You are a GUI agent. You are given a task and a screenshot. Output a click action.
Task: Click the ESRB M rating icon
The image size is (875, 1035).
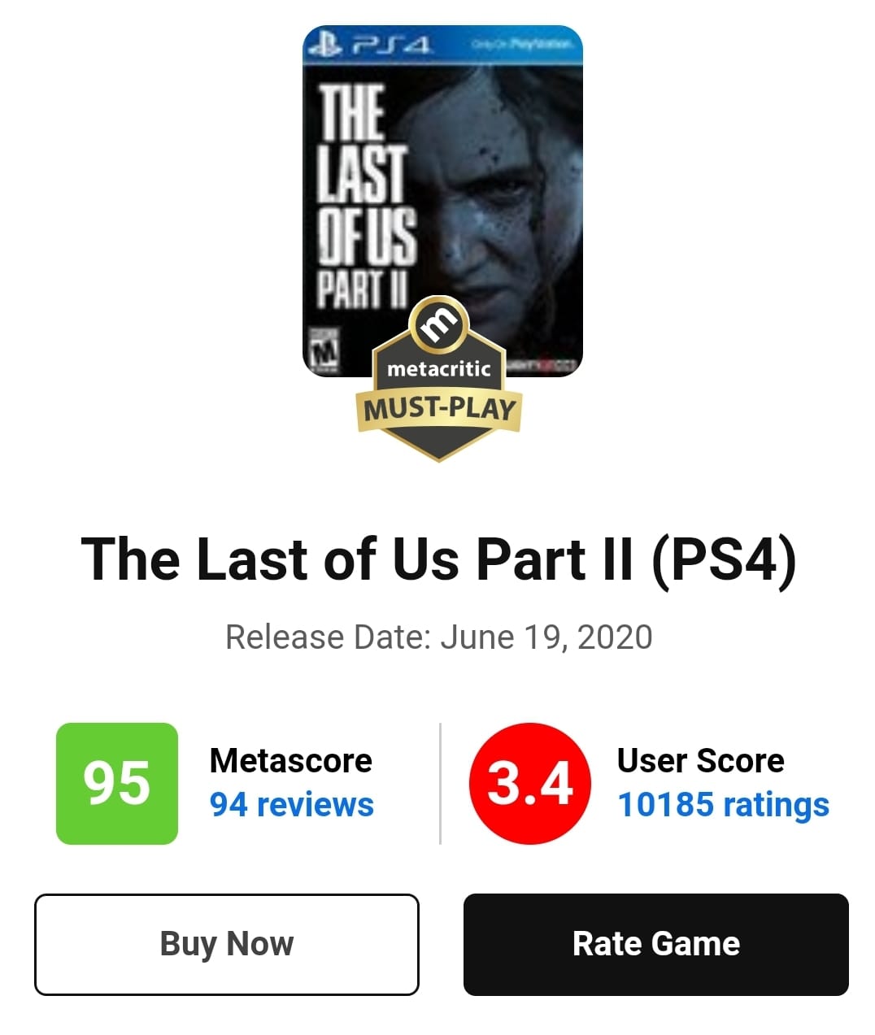tap(327, 351)
